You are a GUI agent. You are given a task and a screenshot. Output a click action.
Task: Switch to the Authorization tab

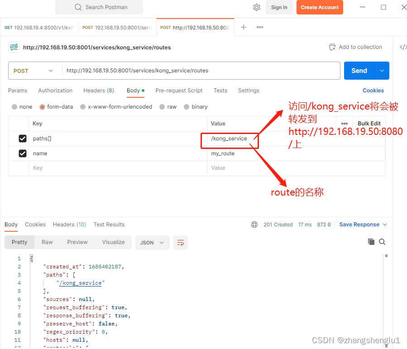coord(55,90)
